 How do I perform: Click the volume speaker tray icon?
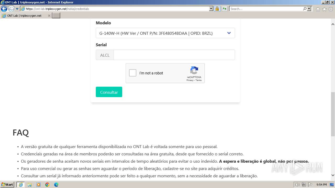[298, 185]
